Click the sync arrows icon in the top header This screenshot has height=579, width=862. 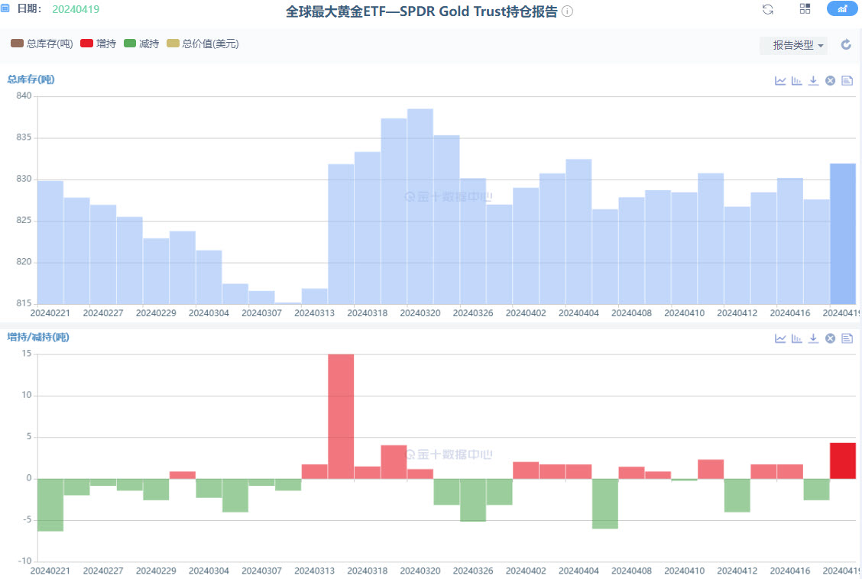point(768,9)
